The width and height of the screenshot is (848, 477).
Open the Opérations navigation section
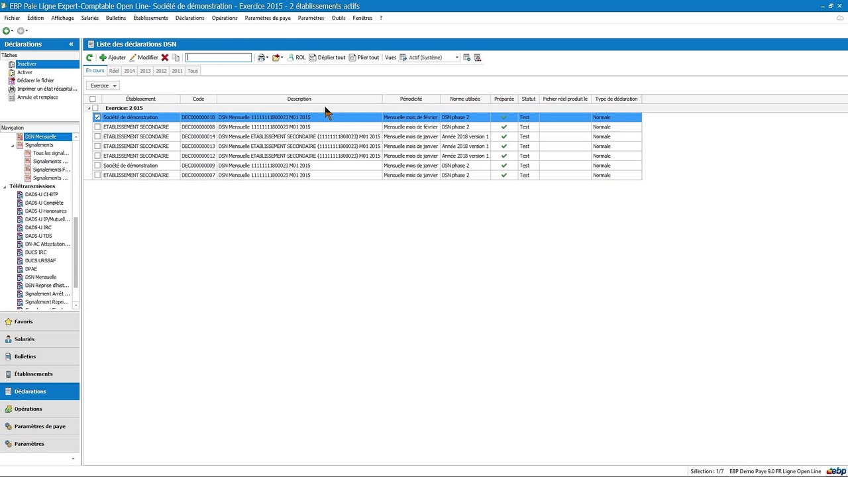(40, 409)
